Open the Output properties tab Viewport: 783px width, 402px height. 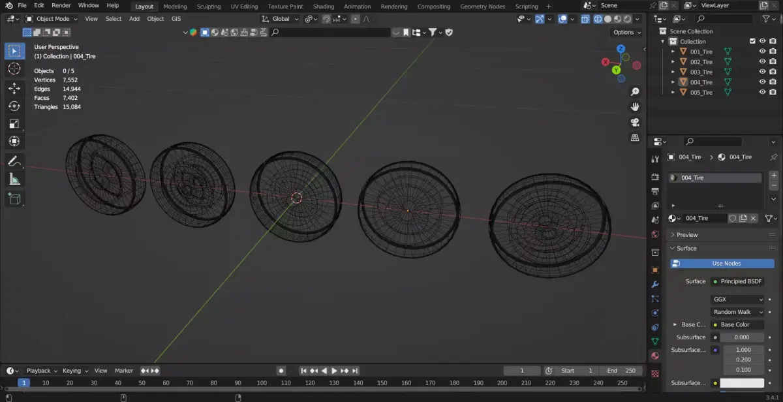655,191
